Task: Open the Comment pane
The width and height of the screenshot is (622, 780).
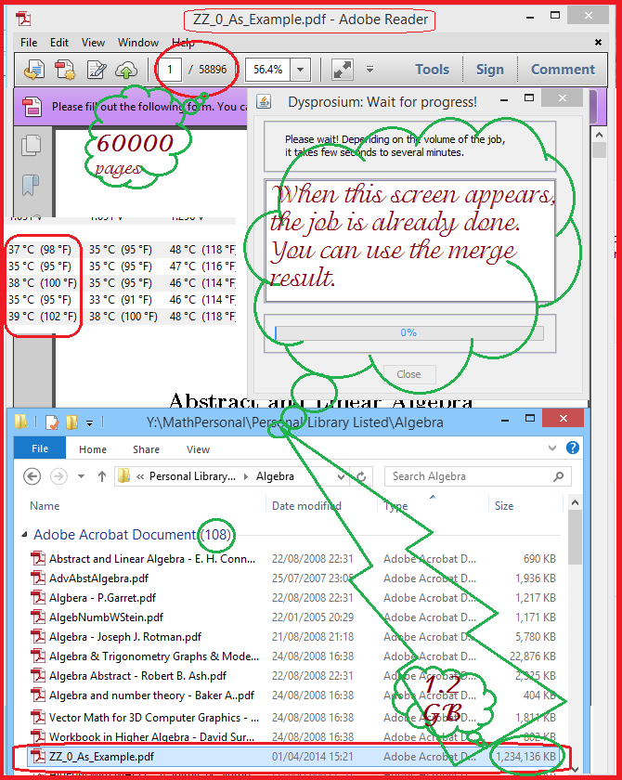Action: tap(563, 69)
